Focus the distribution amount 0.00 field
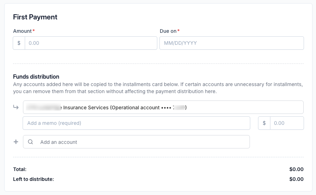 click(287, 123)
